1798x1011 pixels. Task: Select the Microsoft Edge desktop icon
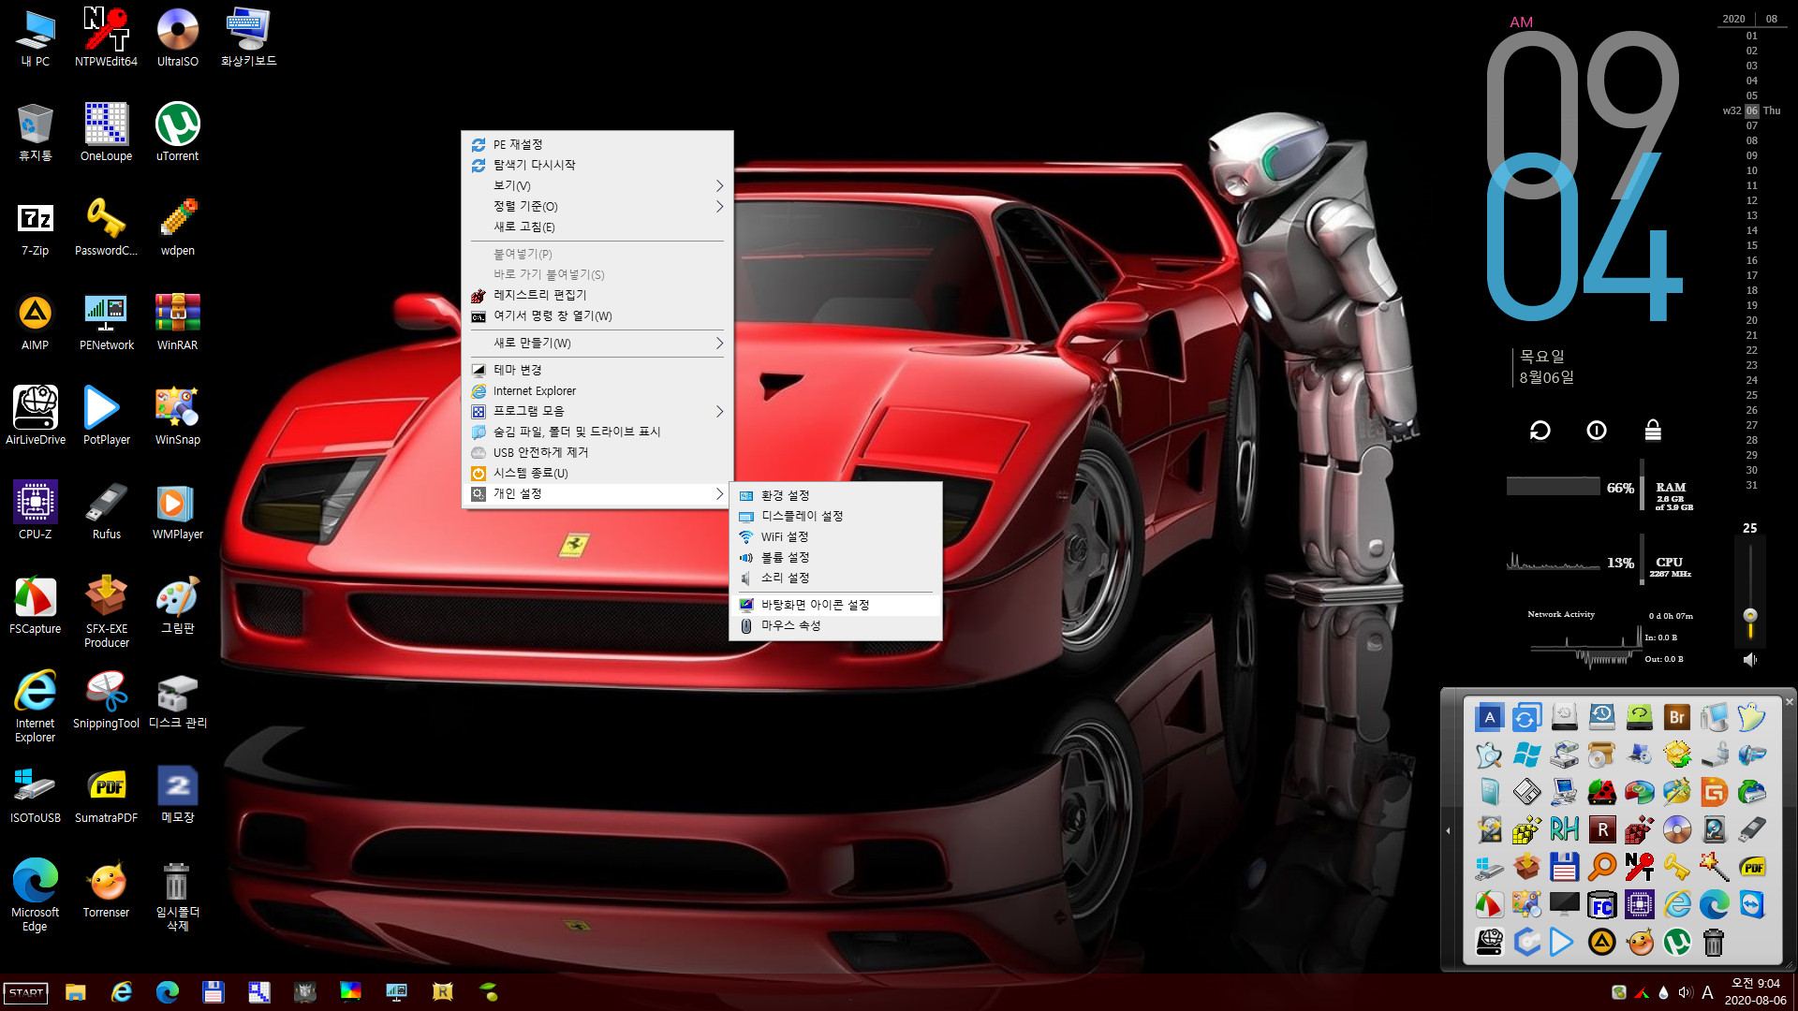coord(35,895)
